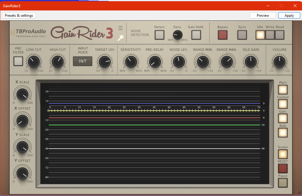Viewport: 302px width, 196px height.
Task: Toggle the Gain display button
Action: (x=283, y=118)
